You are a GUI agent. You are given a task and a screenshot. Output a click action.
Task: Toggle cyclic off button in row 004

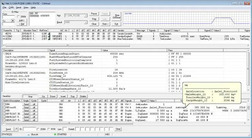click(x=34, y=104)
